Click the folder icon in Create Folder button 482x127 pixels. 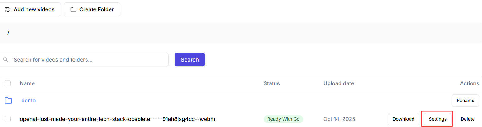(x=73, y=9)
